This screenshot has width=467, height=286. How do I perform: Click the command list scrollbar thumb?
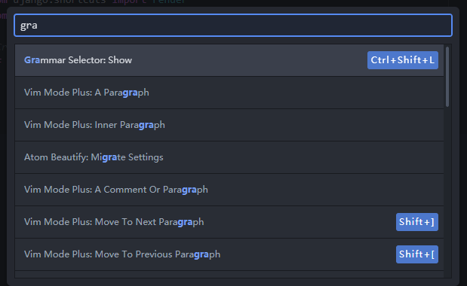[447, 77]
